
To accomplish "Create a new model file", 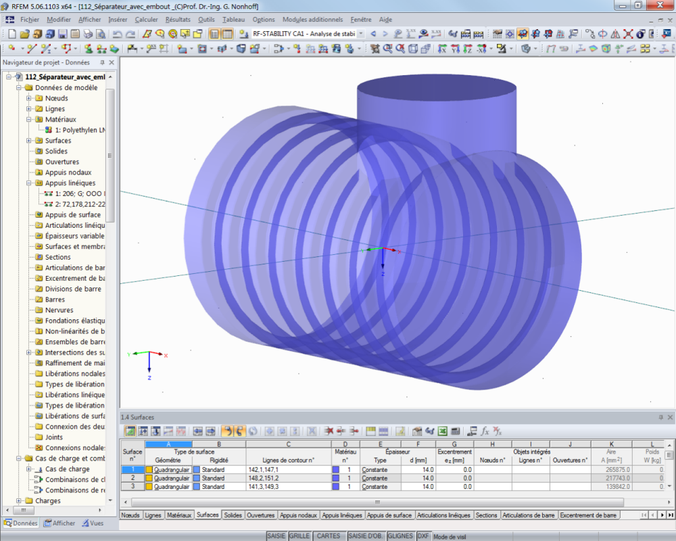I will pyautogui.click(x=12, y=34).
